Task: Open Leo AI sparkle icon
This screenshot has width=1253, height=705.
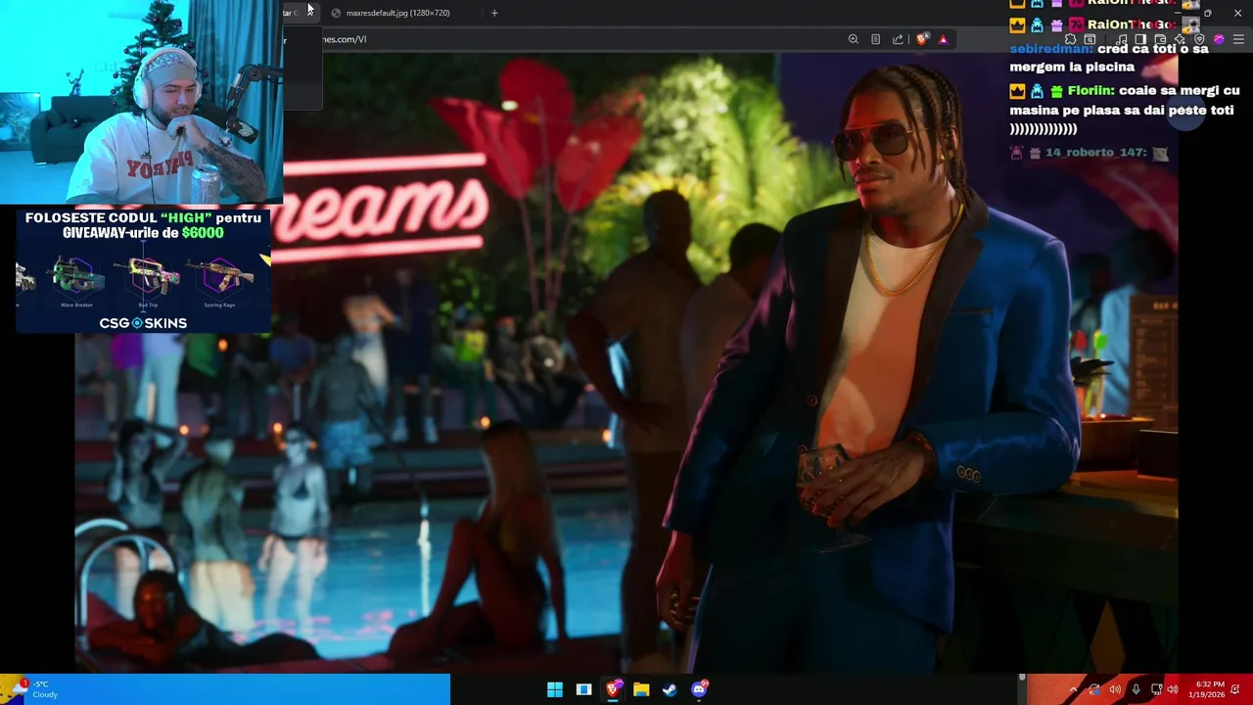Action: [1180, 39]
